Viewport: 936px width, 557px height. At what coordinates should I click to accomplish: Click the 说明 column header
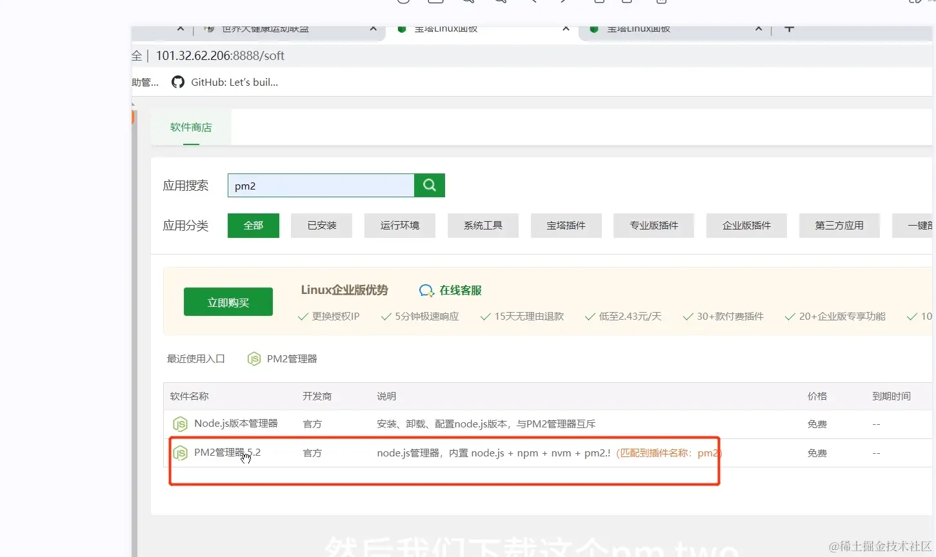[x=386, y=396]
